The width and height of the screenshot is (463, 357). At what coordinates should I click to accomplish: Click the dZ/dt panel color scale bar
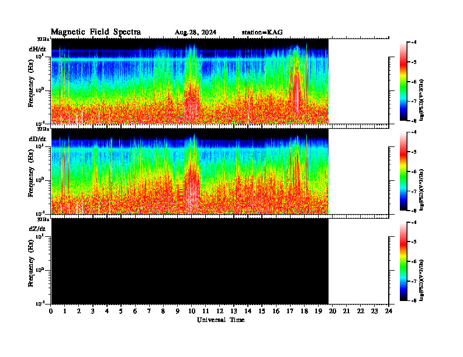coord(403,261)
